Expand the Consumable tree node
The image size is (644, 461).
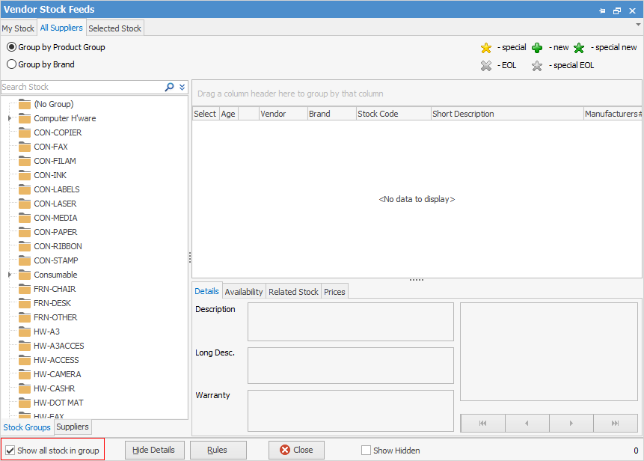pyautogui.click(x=10, y=275)
